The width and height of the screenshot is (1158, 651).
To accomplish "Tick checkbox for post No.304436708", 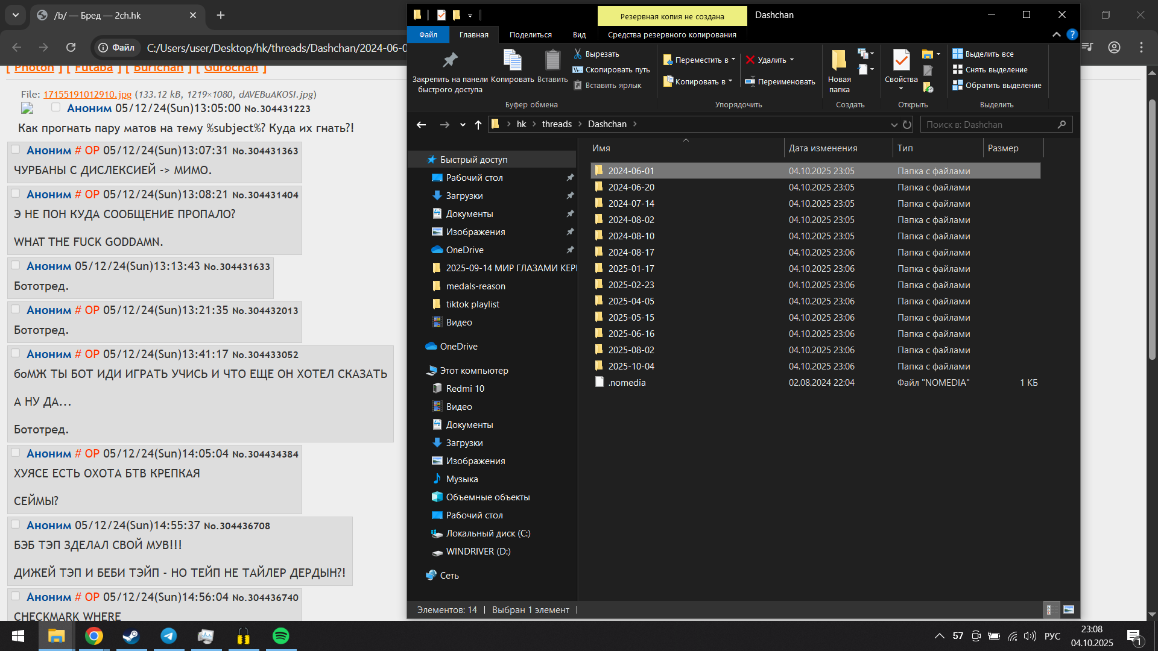I will pyautogui.click(x=16, y=524).
